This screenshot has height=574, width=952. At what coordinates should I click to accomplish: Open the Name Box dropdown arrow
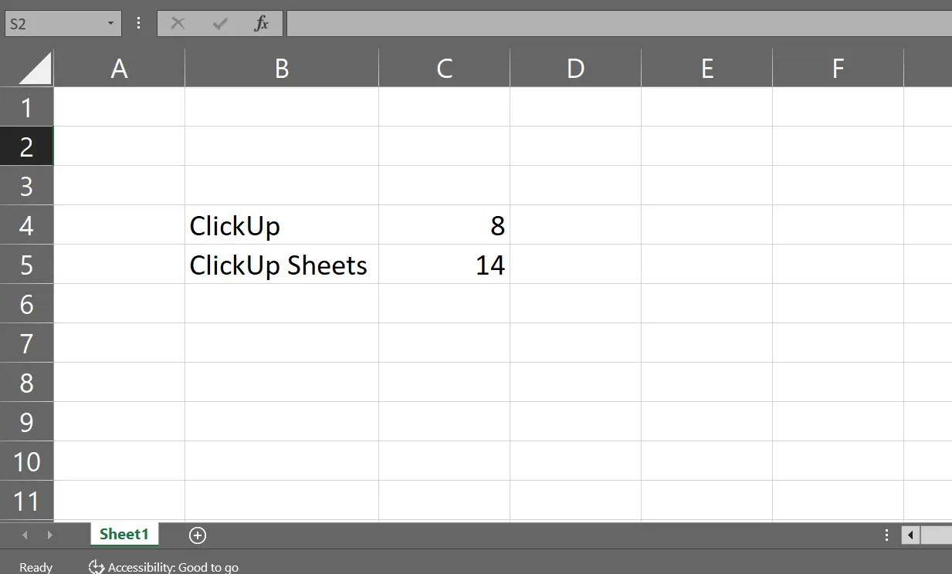pyautogui.click(x=110, y=24)
